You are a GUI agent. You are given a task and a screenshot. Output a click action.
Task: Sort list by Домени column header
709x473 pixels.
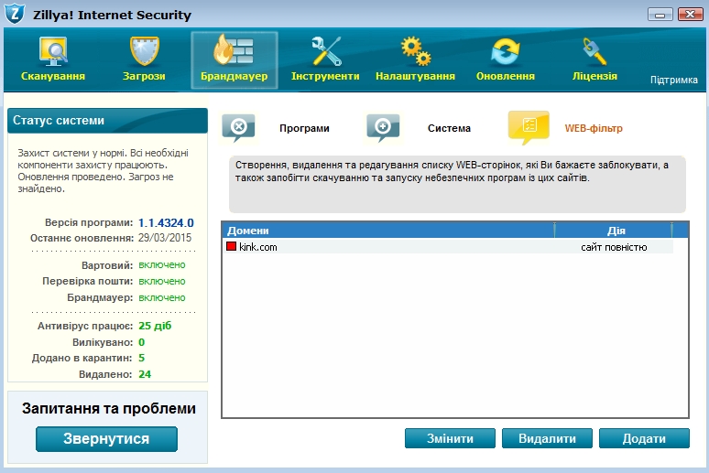(388, 231)
